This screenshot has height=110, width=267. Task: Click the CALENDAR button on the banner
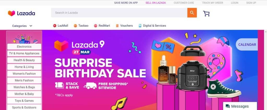[247, 44]
